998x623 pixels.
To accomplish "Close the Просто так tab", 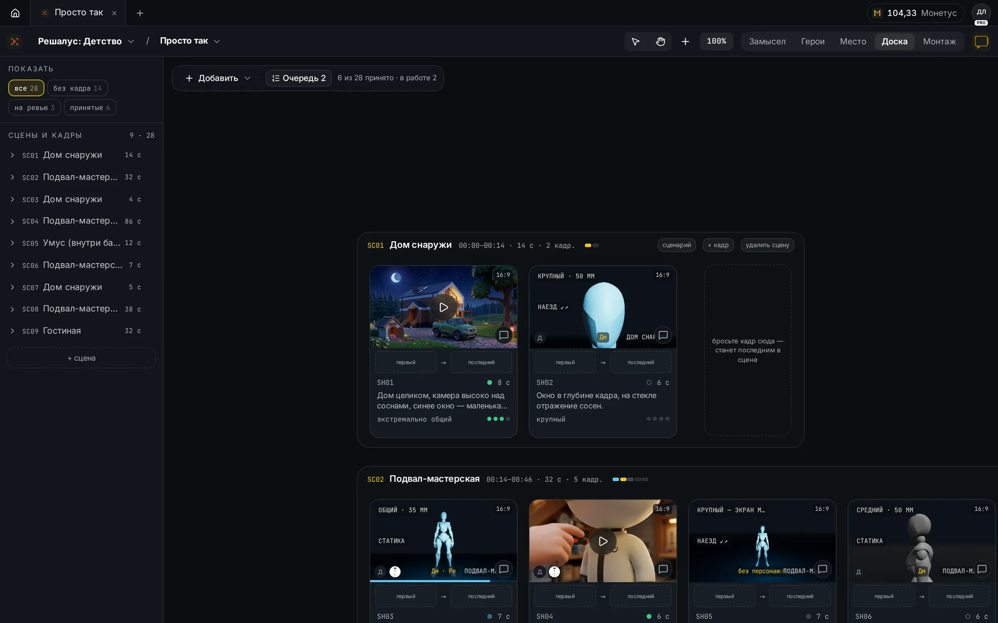I will coord(114,13).
